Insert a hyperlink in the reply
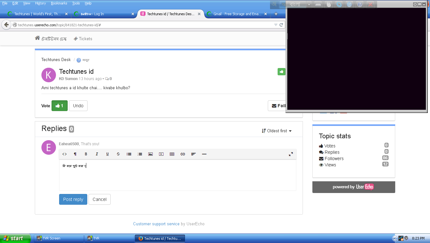 coord(183,154)
